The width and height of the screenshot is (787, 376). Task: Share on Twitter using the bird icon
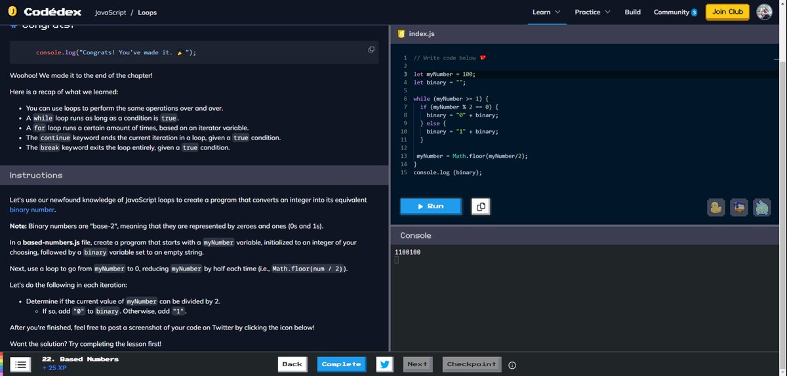pyautogui.click(x=385, y=364)
